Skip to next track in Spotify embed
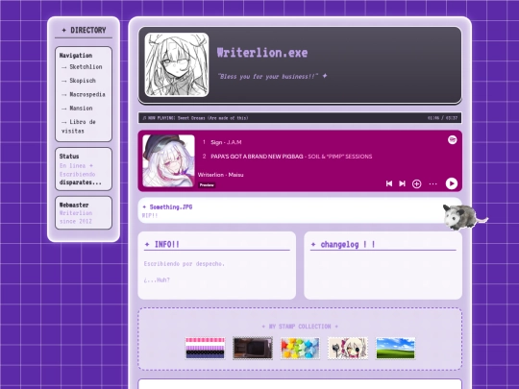The height and width of the screenshot is (389, 519). pos(402,183)
